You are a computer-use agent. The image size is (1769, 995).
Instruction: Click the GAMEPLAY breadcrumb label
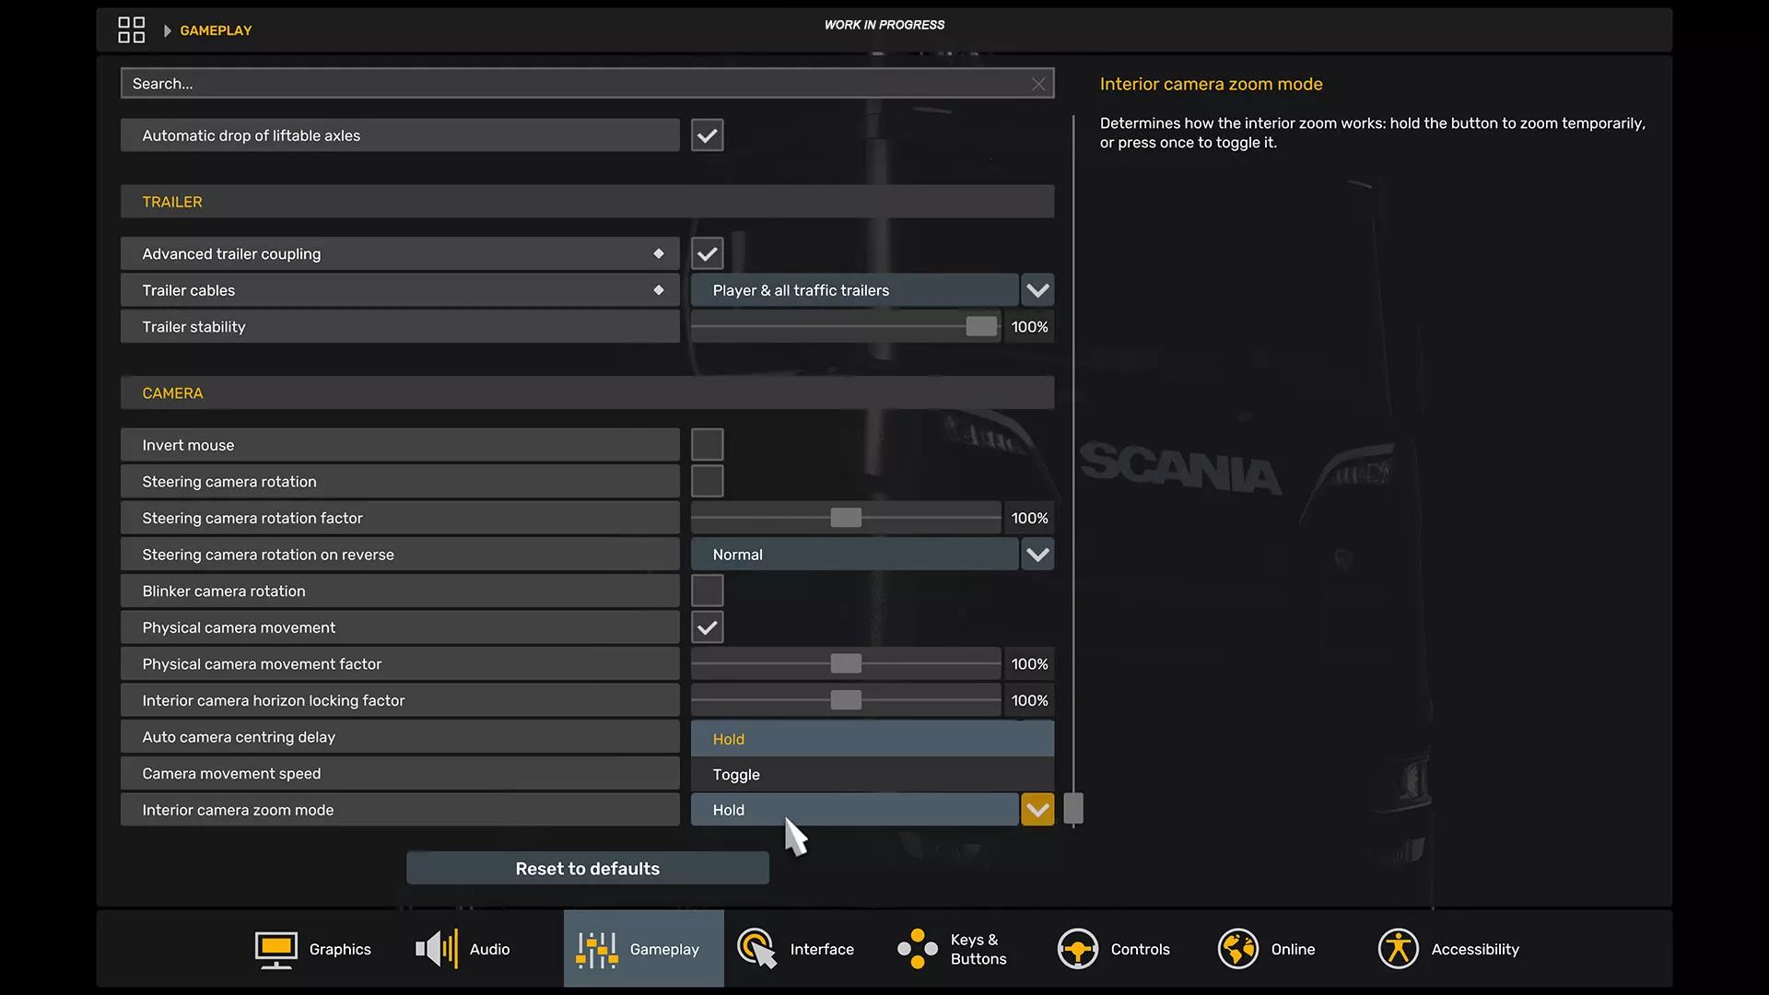pos(216,30)
